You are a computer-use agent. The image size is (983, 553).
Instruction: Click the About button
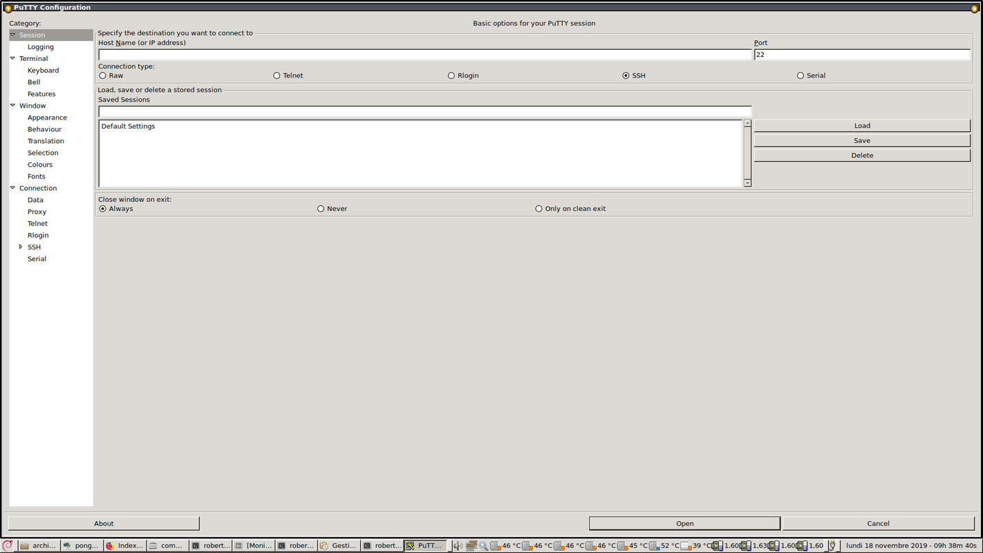point(104,523)
